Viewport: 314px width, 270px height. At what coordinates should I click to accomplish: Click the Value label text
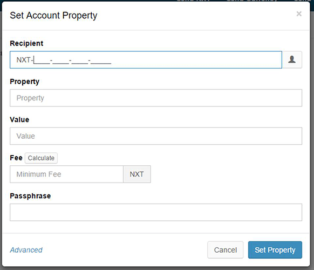[x=19, y=120]
